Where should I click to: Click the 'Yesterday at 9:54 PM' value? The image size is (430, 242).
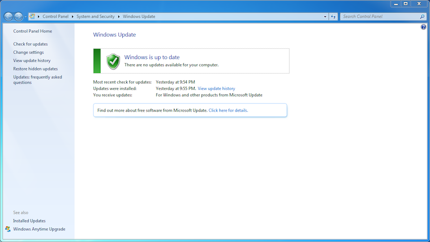click(x=176, y=82)
